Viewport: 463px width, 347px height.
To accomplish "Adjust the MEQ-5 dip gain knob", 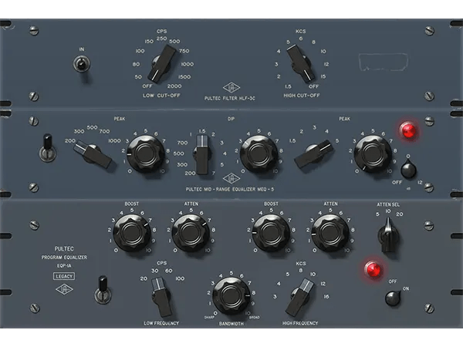I will [259, 153].
